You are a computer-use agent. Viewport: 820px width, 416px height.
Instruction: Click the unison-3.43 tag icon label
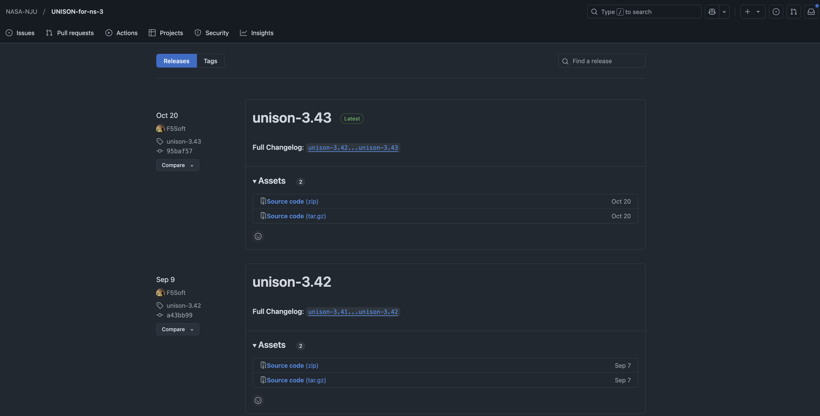[x=183, y=141]
